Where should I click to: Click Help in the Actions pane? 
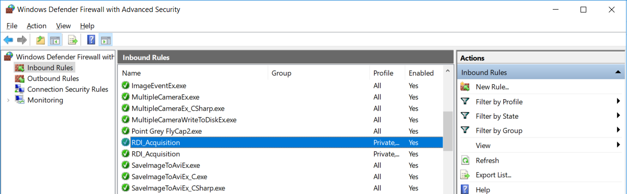[x=483, y=189]
